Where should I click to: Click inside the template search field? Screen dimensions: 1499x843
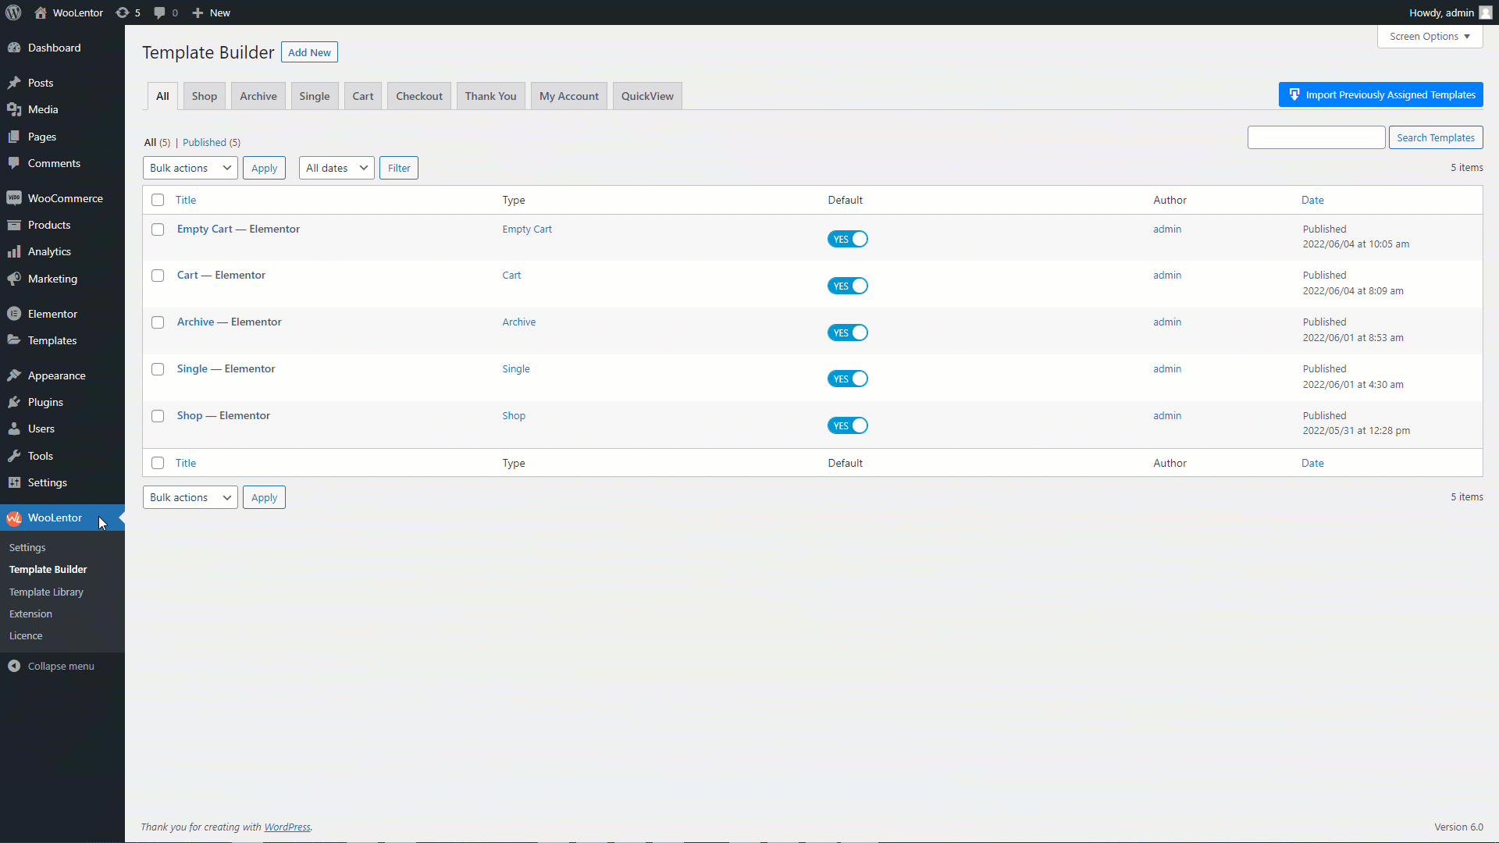coord(1316,137)
